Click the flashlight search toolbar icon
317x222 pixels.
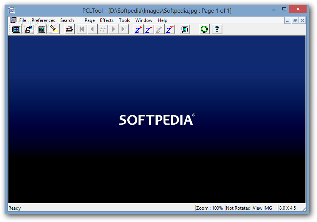(x=54, y=29)
